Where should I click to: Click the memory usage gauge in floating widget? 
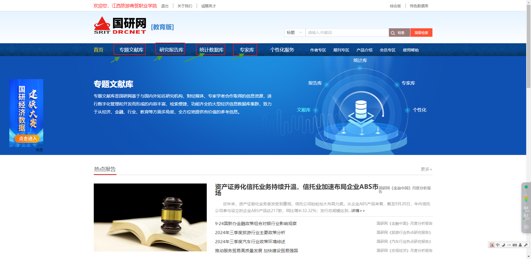(x=526, y=199)
